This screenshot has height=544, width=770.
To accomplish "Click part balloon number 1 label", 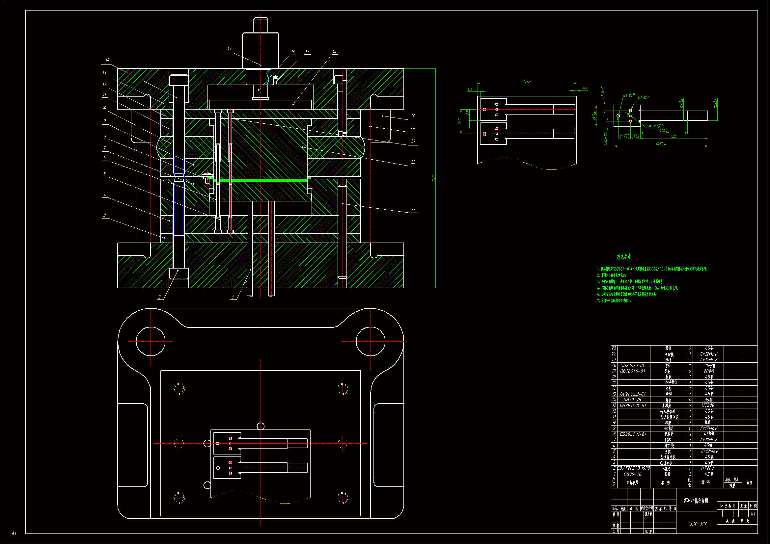I will 233,297.
